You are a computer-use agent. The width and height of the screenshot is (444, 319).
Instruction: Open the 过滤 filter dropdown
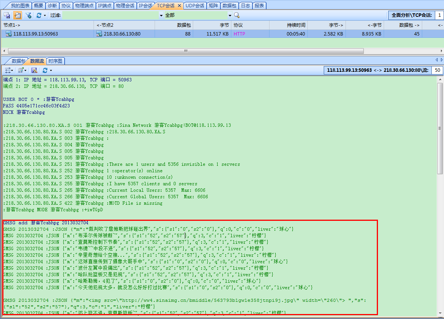161,15
